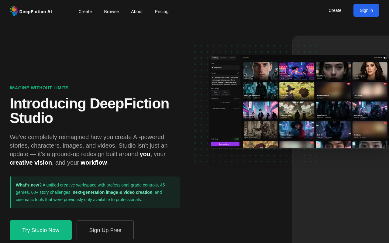Switch to the Image tab in the Studio preview

pos(223,58)
